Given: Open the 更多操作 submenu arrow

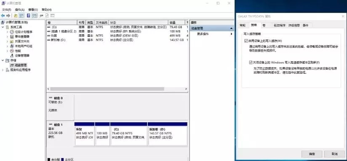Looking at the screenshot, I should point(232,34).
